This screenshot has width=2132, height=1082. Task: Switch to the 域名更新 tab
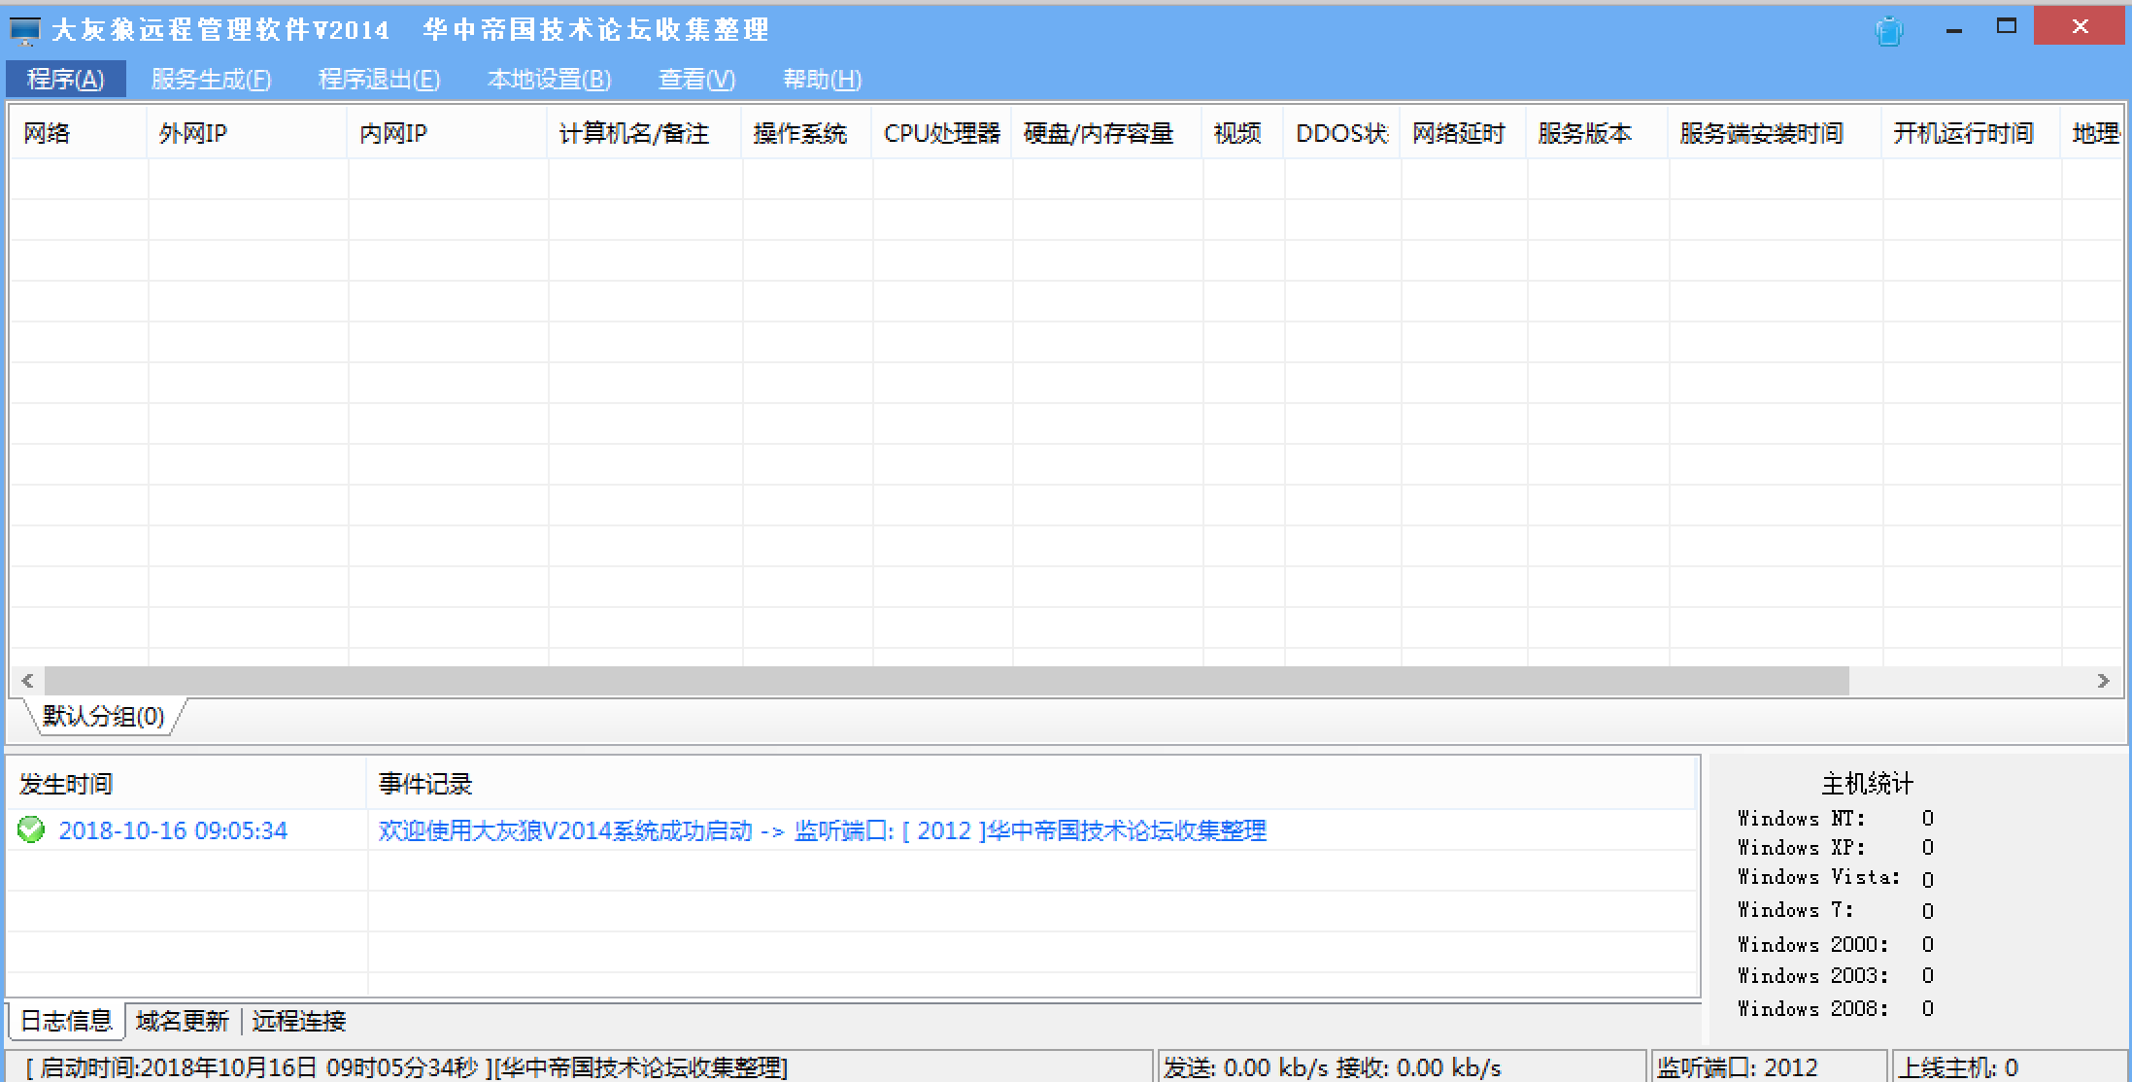coord(183,1021)
